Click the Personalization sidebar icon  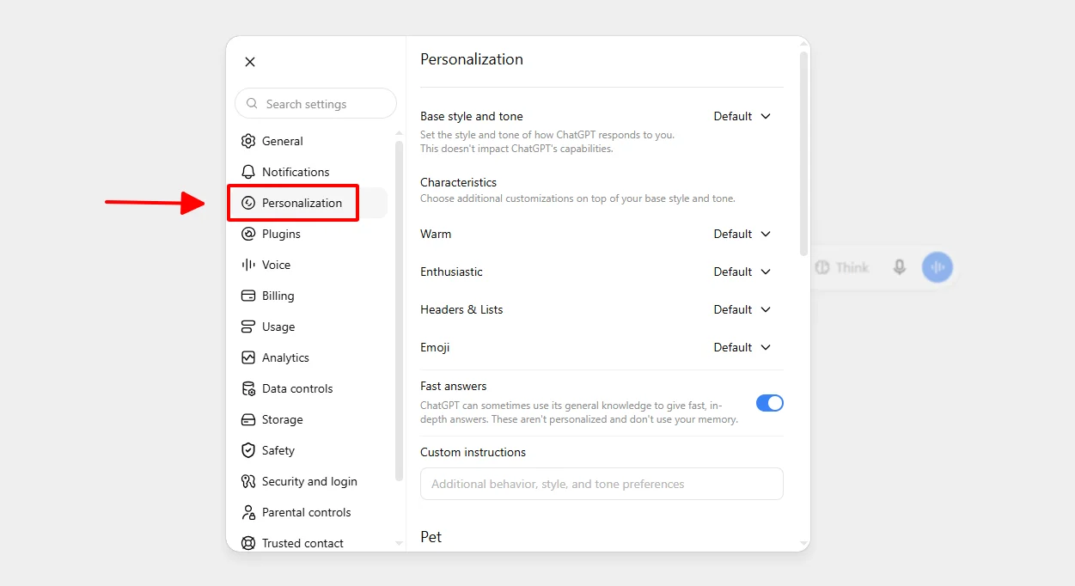pyautogui.click(x=248, y=203)
